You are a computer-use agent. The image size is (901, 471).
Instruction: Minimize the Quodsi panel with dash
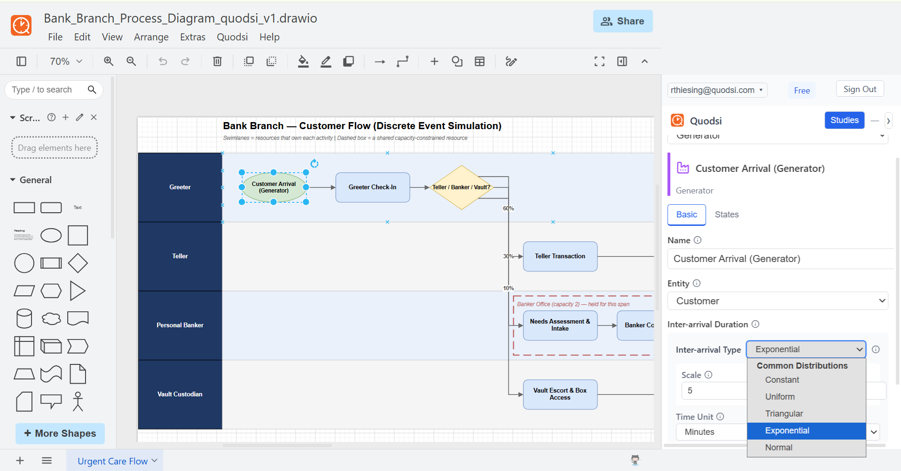[x=875, y=121]
